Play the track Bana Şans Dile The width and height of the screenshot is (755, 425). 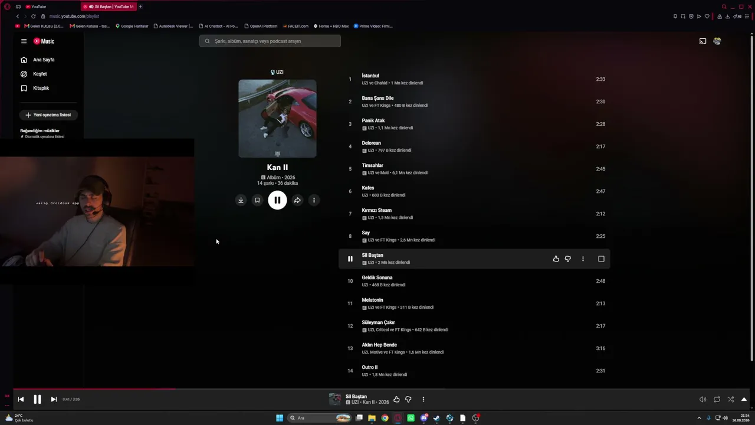click(x=377, y=98)
